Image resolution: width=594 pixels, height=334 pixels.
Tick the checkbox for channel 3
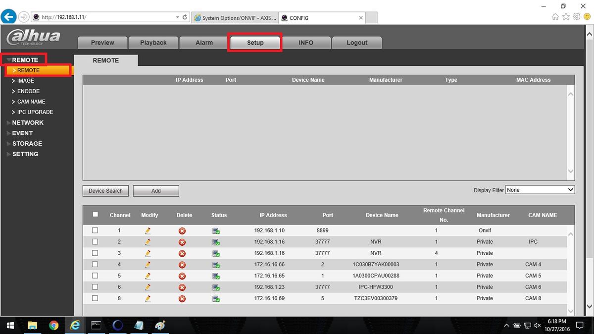(x=95, y=253)
